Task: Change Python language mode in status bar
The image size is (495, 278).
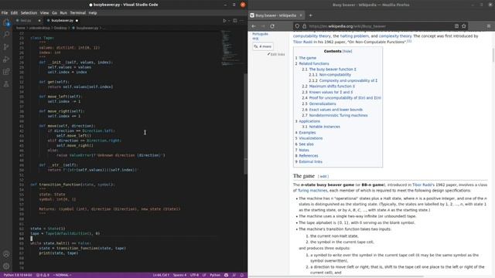Action: 215,275
